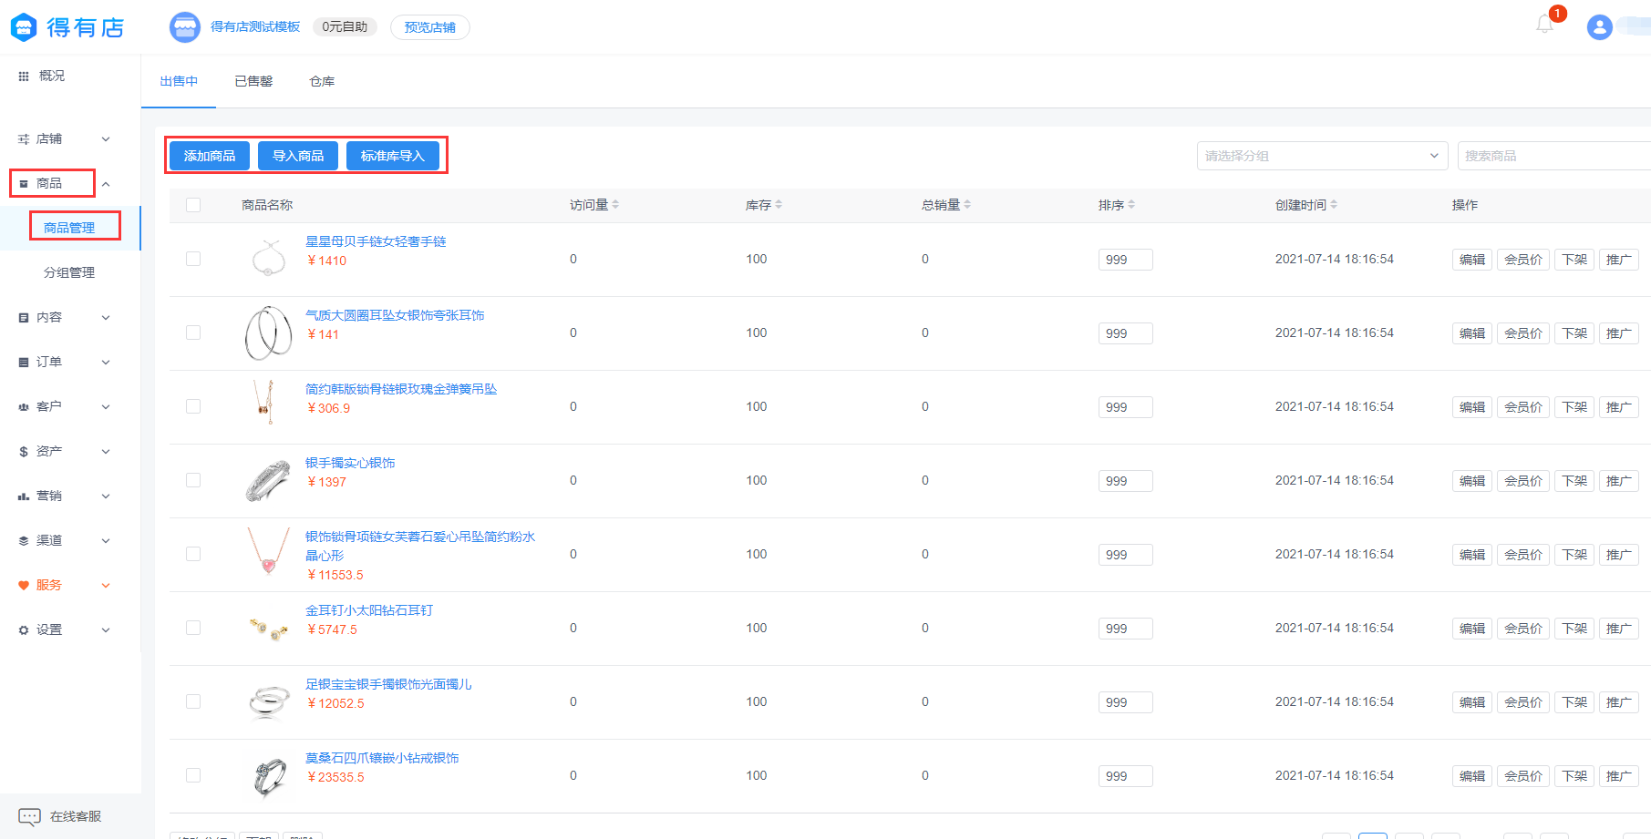Screen dimensions: 1651x839
Task: Check the box for 星星母贝手链女轻奢手链
Action: 193,259
